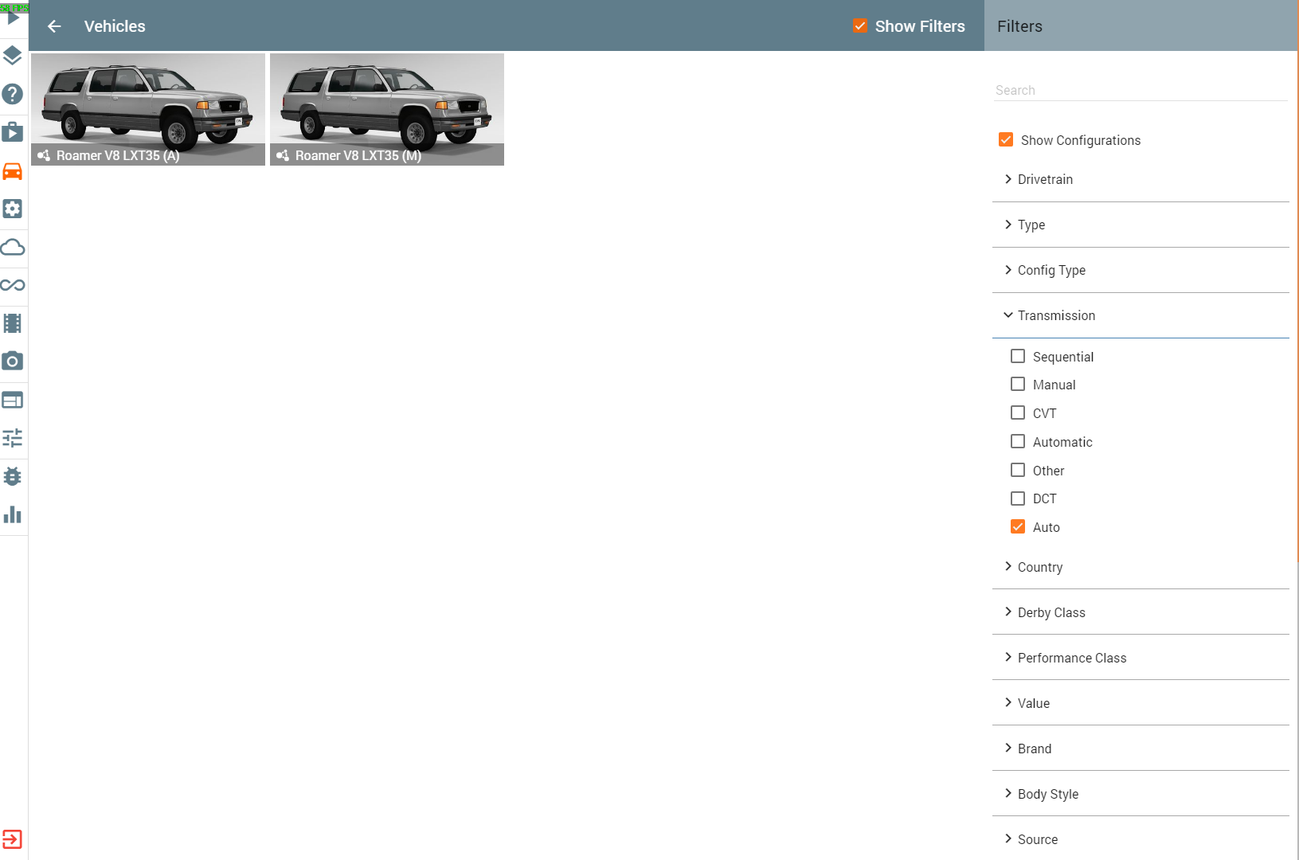Uncheck the Show Filters checkbox

click(860, 26)
